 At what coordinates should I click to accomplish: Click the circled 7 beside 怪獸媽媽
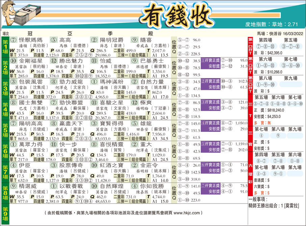pos(13,39)
